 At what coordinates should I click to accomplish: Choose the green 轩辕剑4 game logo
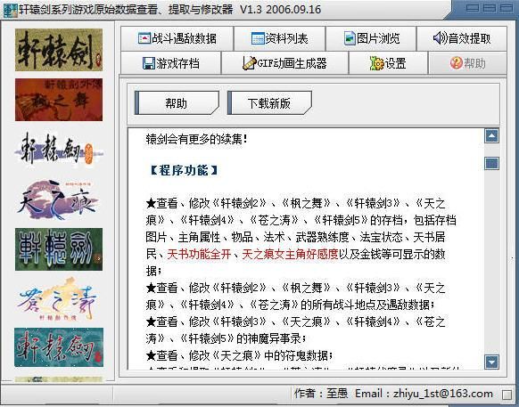tap(59, 249)
